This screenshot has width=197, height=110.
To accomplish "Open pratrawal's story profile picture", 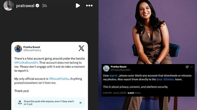I will tap(9, 5).
